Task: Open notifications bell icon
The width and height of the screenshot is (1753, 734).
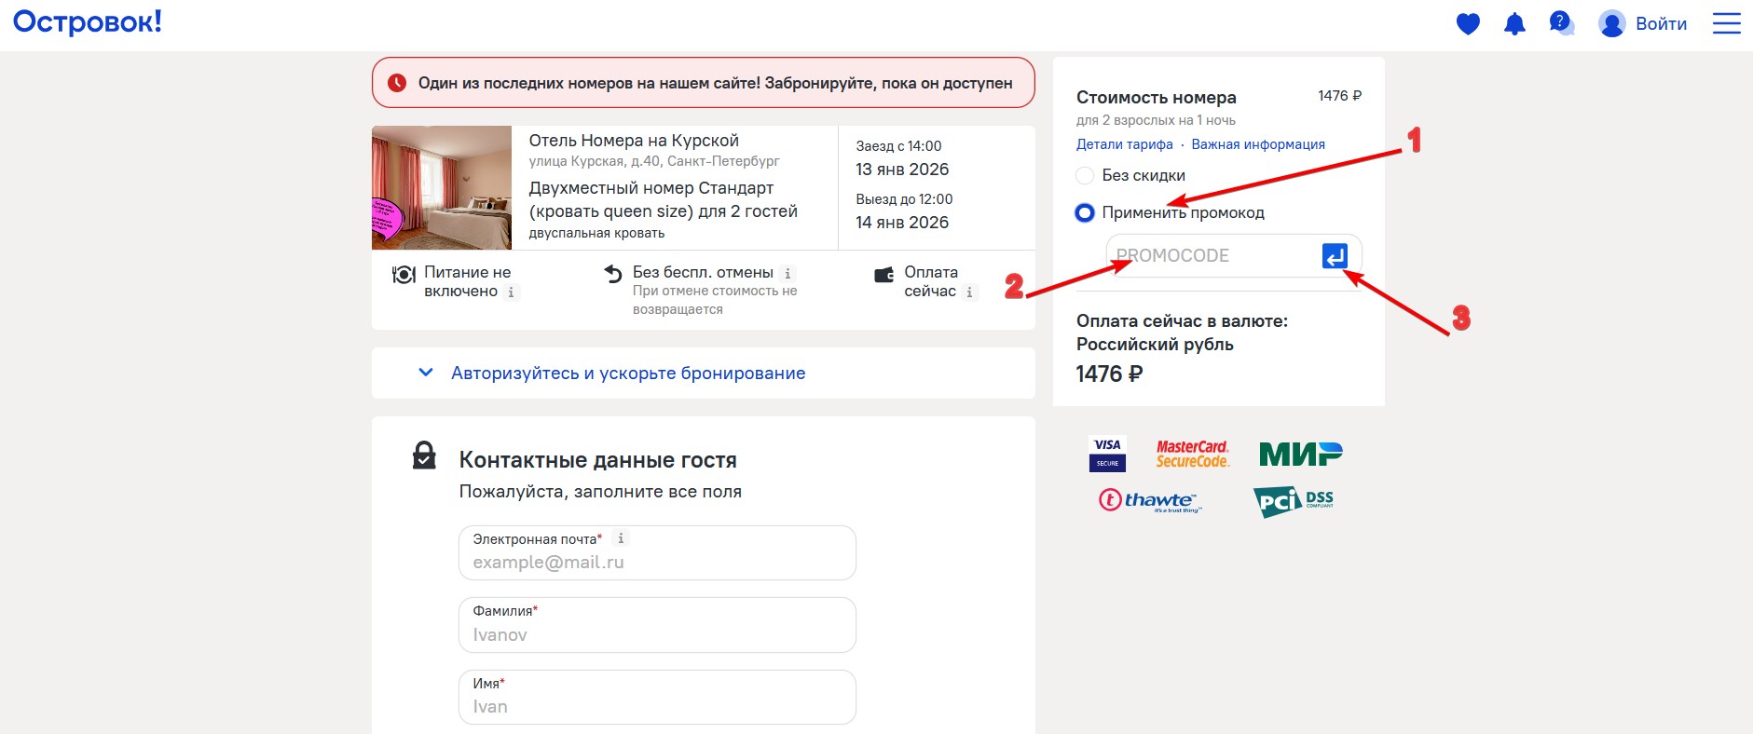Action: point(1514,24)
